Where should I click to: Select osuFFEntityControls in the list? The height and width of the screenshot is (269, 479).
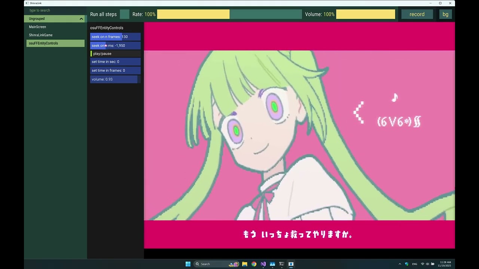click(x=55, y=43)
